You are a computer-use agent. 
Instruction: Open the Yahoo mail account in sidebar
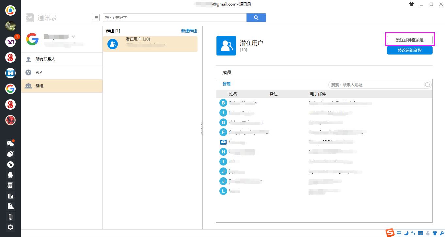click(x=10, y=41)
